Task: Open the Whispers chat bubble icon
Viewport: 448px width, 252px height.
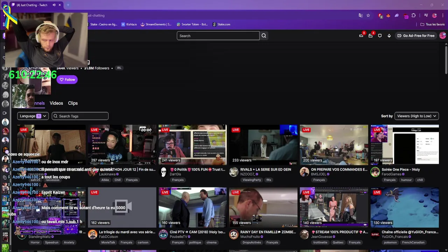Action: click(x=380, y=36)
